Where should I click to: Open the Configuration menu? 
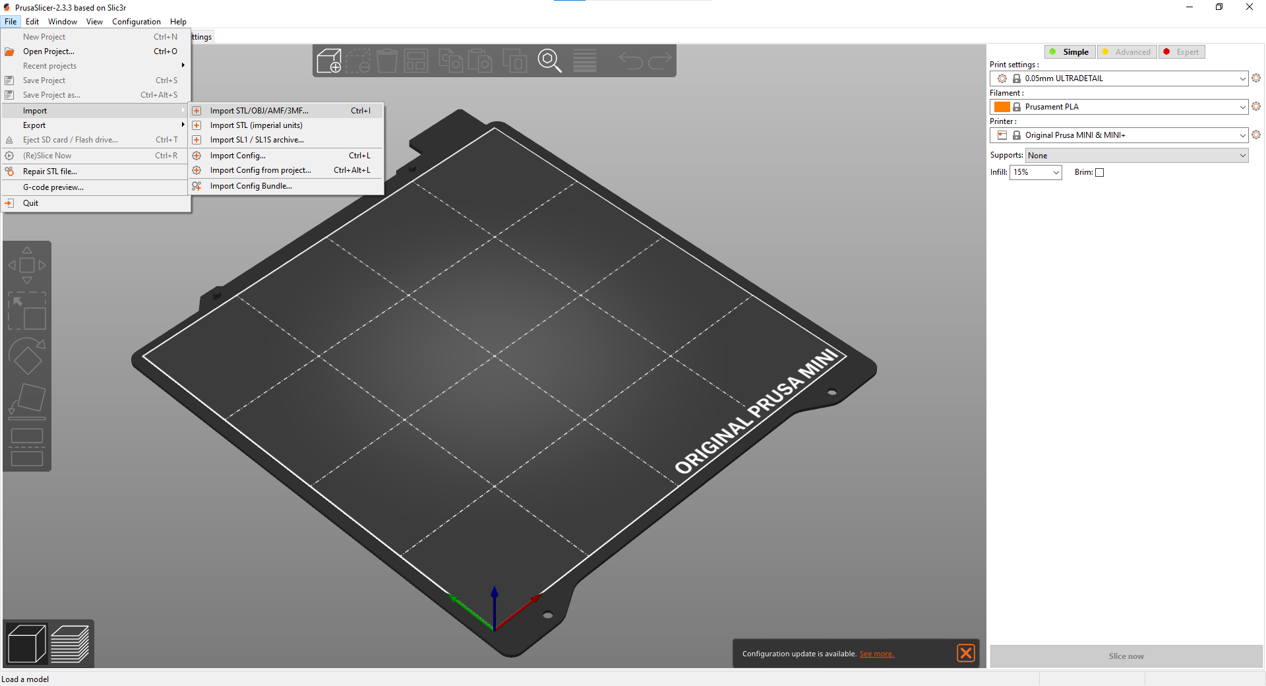(x=136, y=22)
